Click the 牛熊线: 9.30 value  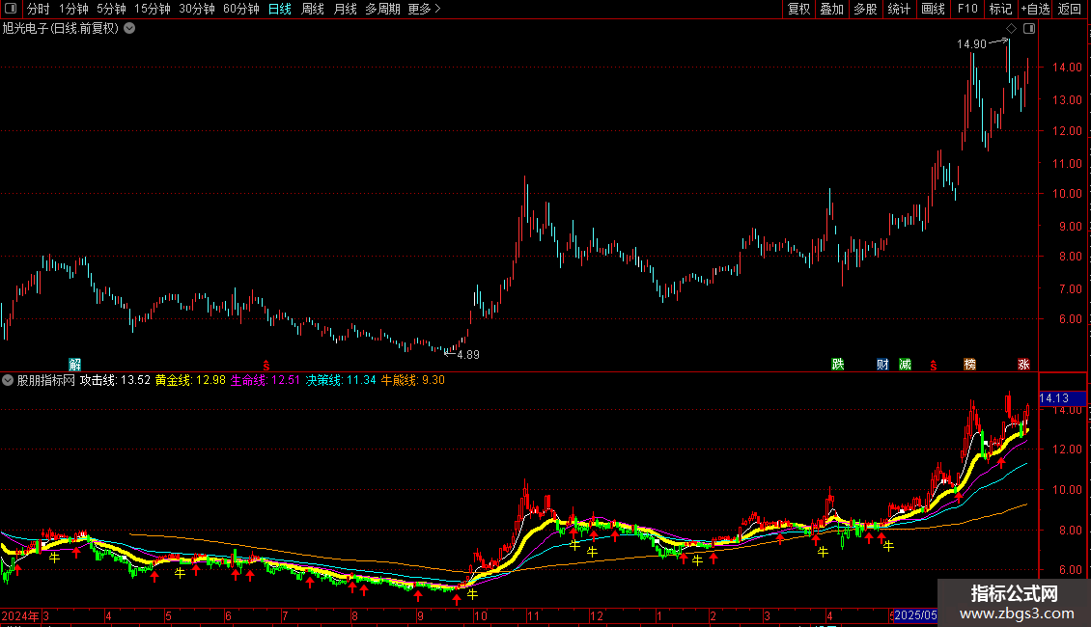(412, 380)
